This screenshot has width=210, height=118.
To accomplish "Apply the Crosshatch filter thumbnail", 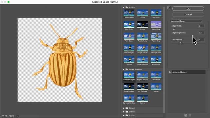I will 156,75.
